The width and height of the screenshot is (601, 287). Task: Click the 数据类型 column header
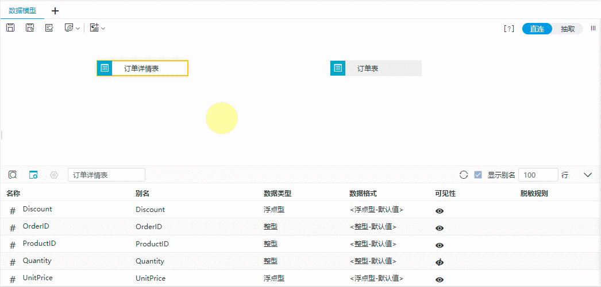click(278, 194)
